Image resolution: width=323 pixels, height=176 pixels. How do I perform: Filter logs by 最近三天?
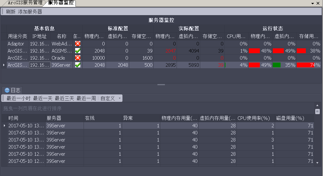[x=64, y=98]
